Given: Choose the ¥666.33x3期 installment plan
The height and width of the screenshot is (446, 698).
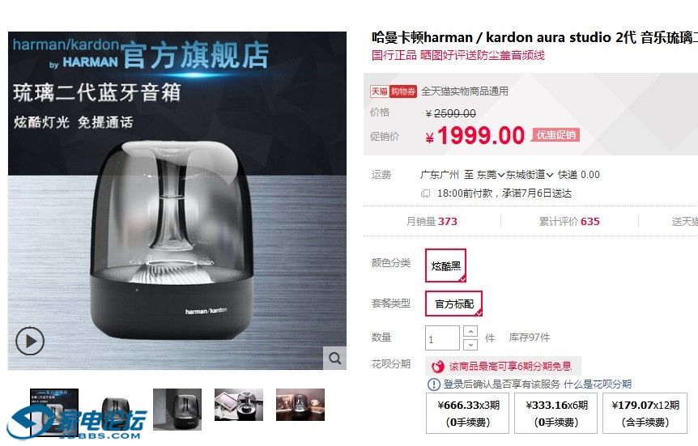Looking at the screenshot, I should 467,413.
